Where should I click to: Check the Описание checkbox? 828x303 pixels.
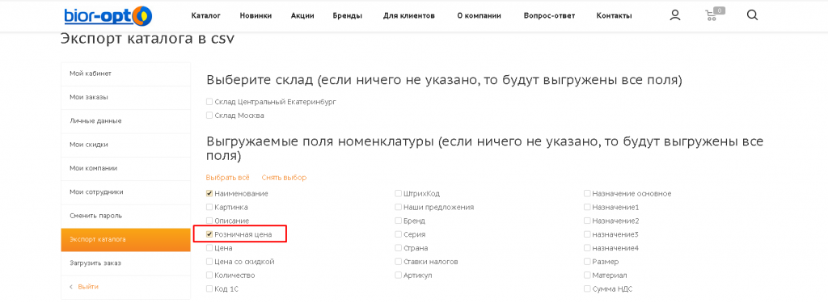209,221
